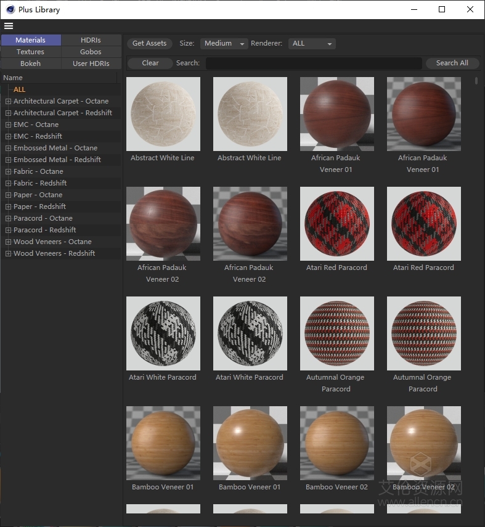This screenshot has width=485, height=527.
Task: Click the Search All button
Action: (x=452, y=63)
